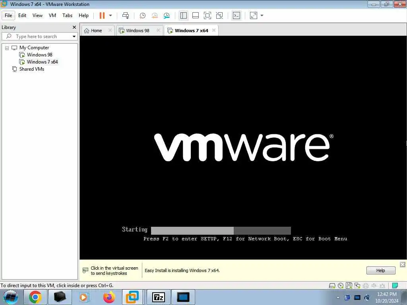Open the VM menu
Screen dimensions: 407x305
tap(52, 15)
